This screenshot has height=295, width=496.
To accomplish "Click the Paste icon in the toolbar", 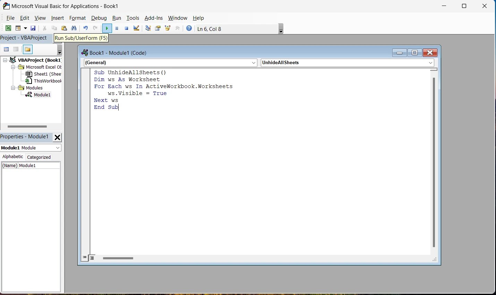I will click(x=65, y=28).
